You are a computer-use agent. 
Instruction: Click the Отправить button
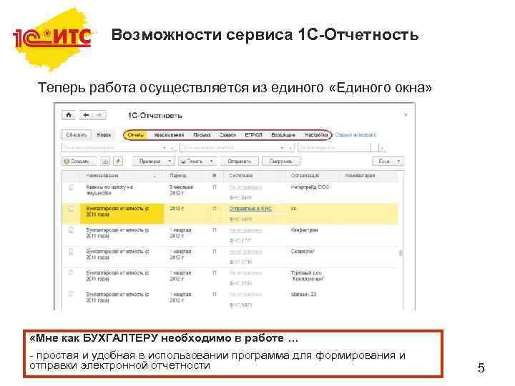[x=240, y=161]
